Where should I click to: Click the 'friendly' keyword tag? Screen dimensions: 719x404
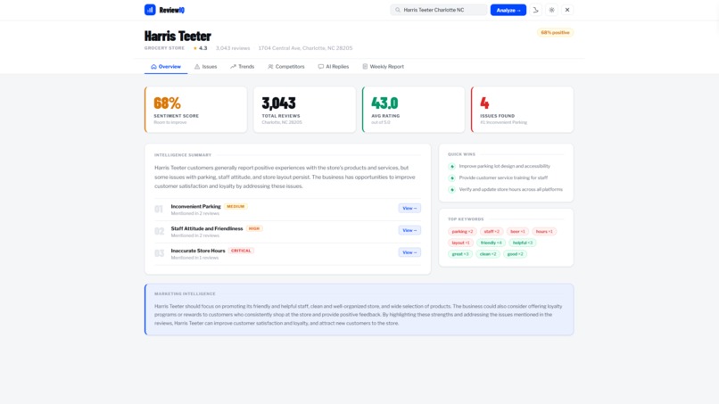pos(492,243)
